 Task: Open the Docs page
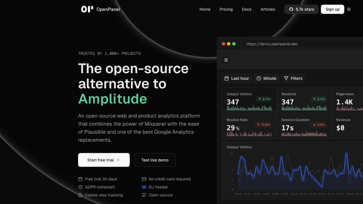tap(246, 9)
